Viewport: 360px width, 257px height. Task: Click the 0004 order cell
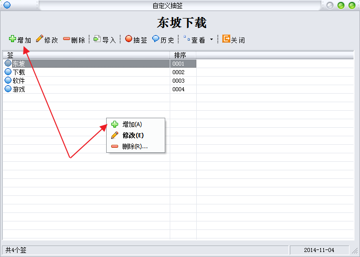(183, 89)
